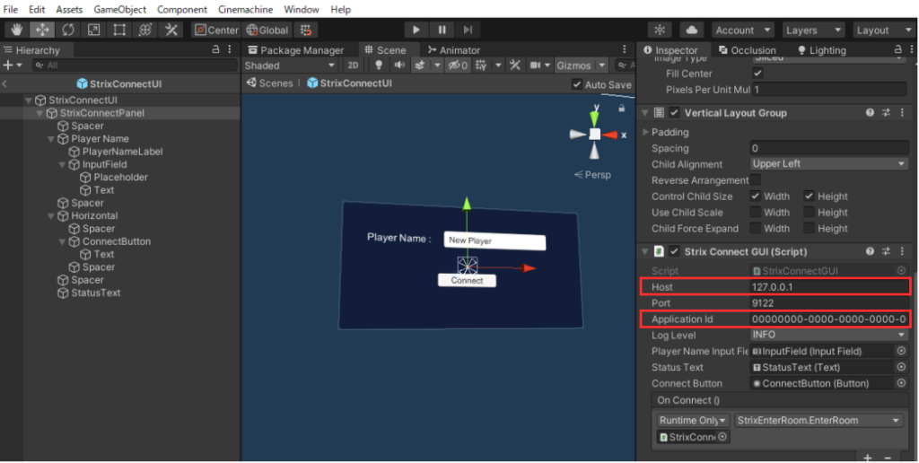Toggle scene effects icon
Image resolution: width=919 pixels, height=463 pixels.
click(x=420, y=66)
